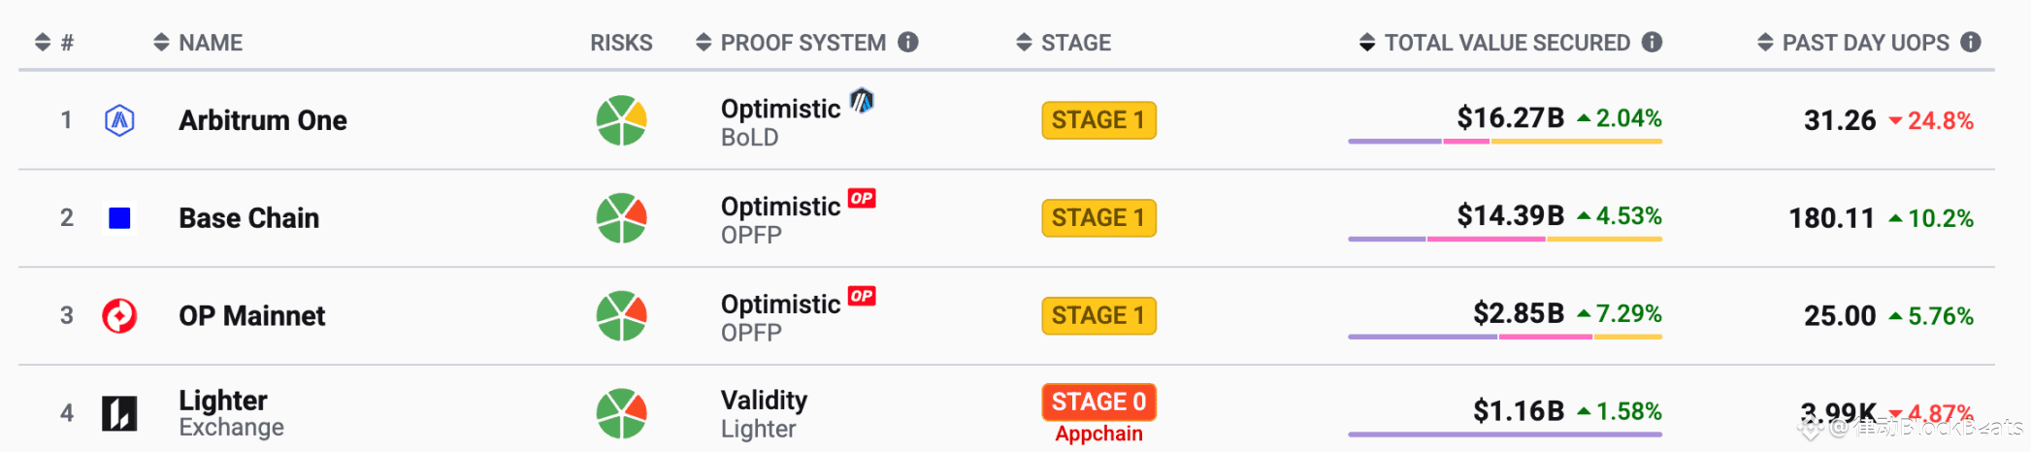Open the Base Chain risk pie chart
This screenshot has height=452, width=2031.
[621, 218]
